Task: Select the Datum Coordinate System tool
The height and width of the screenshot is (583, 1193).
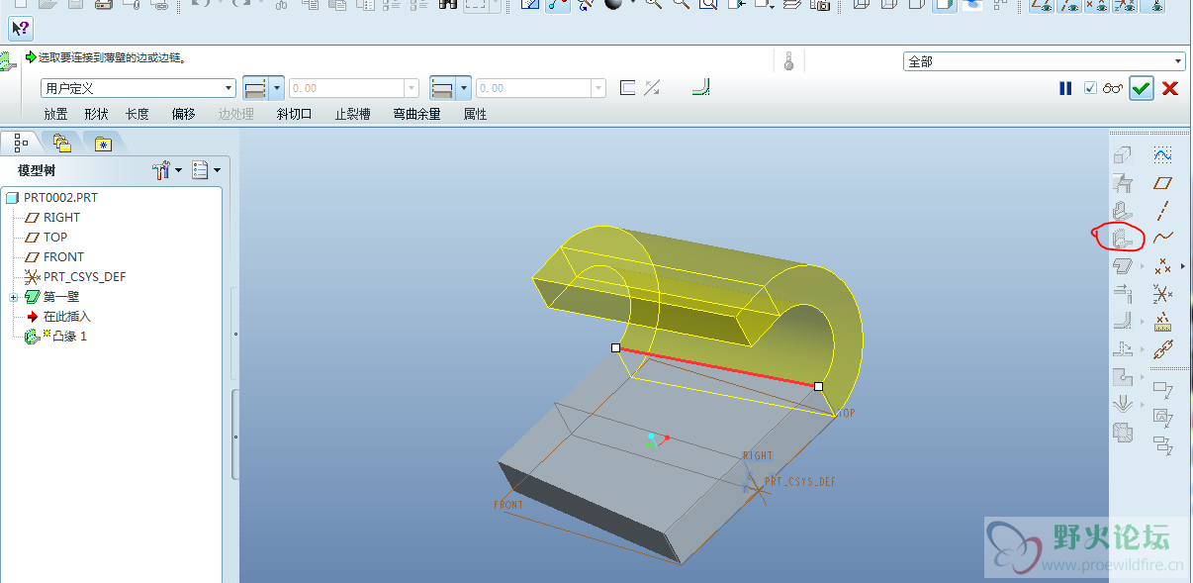Action: [x=1163, y=293]
